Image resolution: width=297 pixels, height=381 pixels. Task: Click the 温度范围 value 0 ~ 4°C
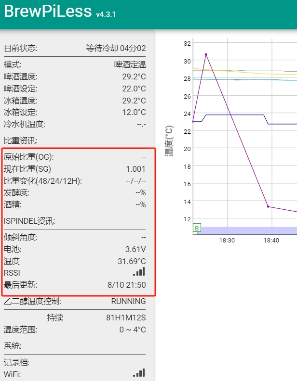[133, 330]
